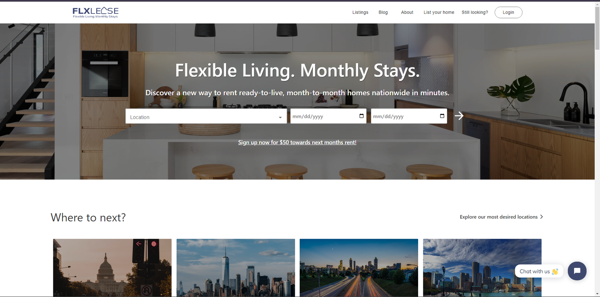Screen dimensions: 600x297
Task: Click the page vertical scrollbar
Action: 597,148
